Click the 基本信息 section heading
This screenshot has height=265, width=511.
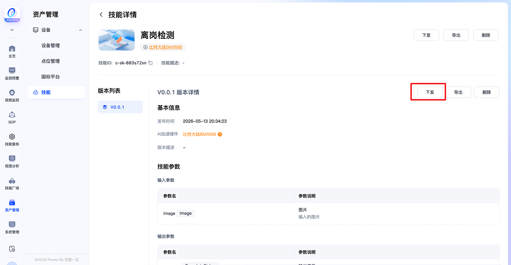(x=169, y=108)
